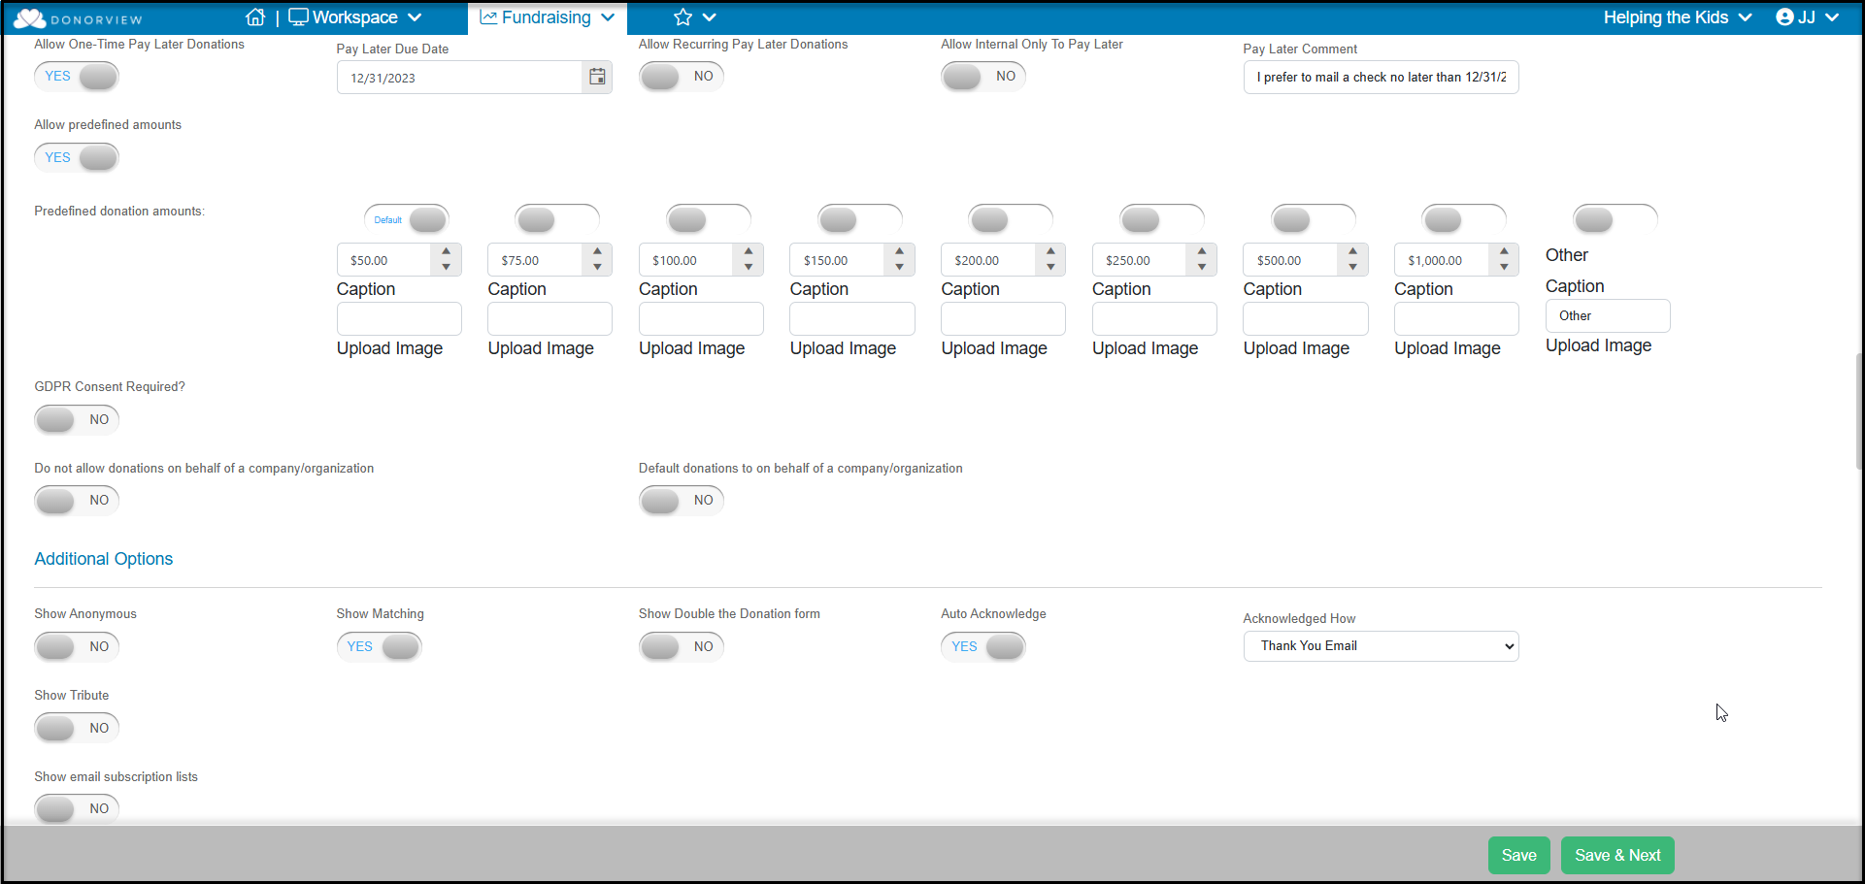
Task: Toggle Allow predefined amounts switch
Action: [77, 157]
